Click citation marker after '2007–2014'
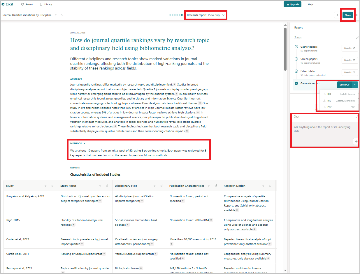The width and height of the screenshot is (360, 274). [211, 220]
